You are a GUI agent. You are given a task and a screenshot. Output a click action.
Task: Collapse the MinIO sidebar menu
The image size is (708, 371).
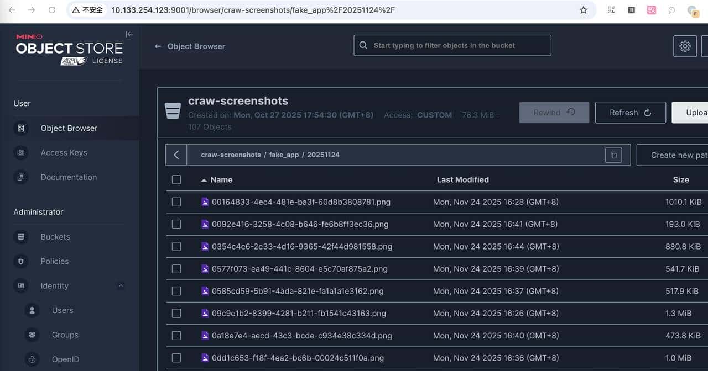click(x=129, y=34)
